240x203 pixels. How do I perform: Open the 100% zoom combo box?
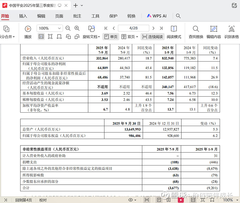[x=50, y=28]
